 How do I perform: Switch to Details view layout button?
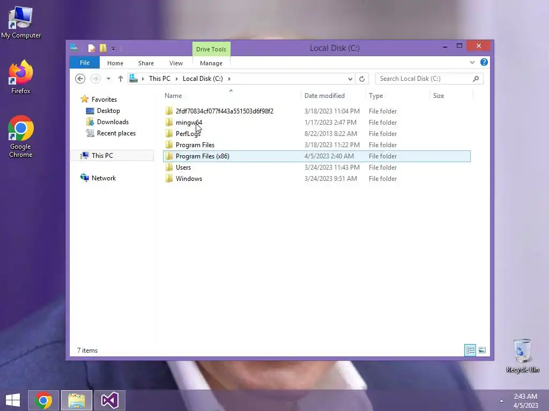pyautogui.click(x=470, y=350)
